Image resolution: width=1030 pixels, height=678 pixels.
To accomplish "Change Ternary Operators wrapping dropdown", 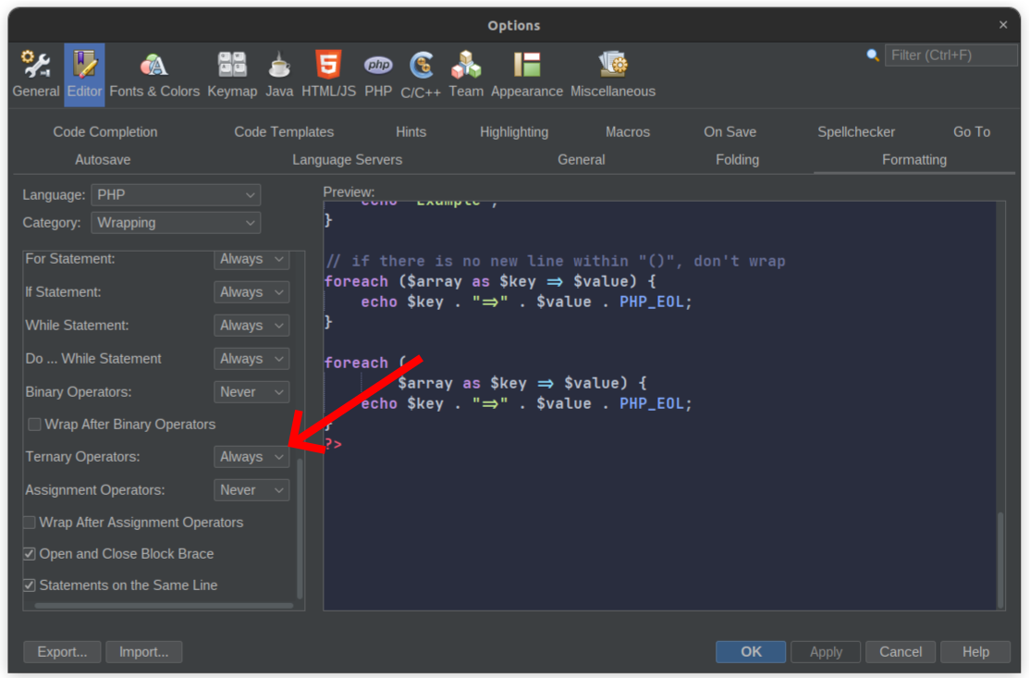I will 251,456.
